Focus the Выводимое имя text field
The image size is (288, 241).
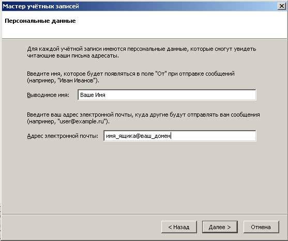(x=167, y=95)
